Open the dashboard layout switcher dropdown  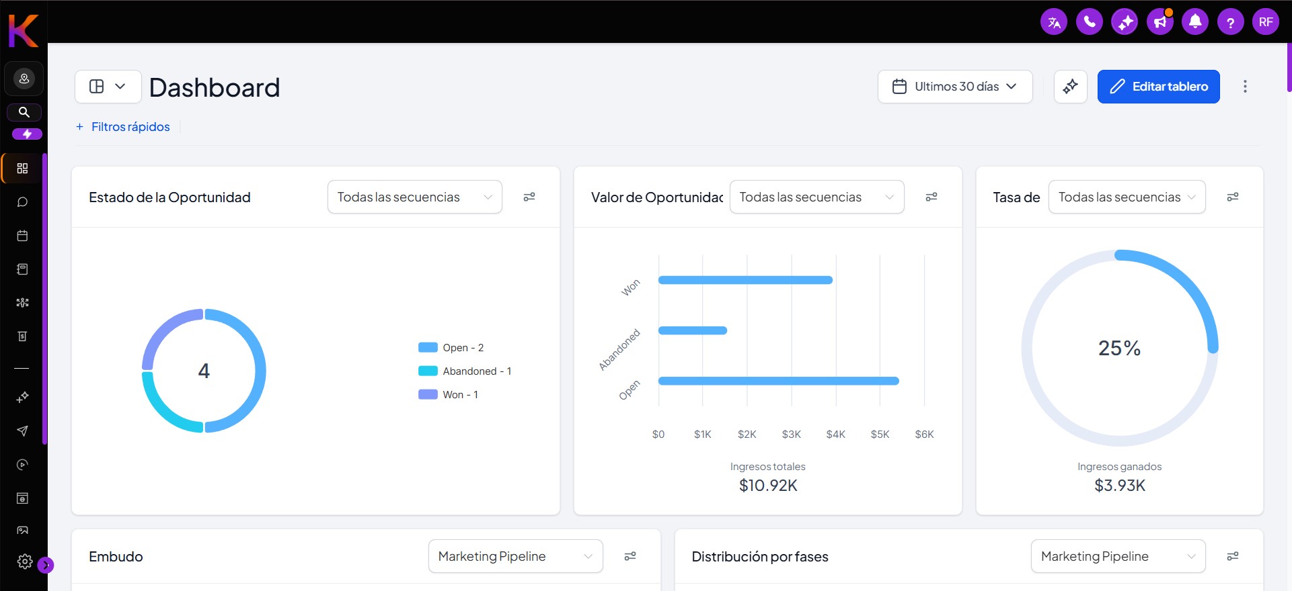(108, 87)
